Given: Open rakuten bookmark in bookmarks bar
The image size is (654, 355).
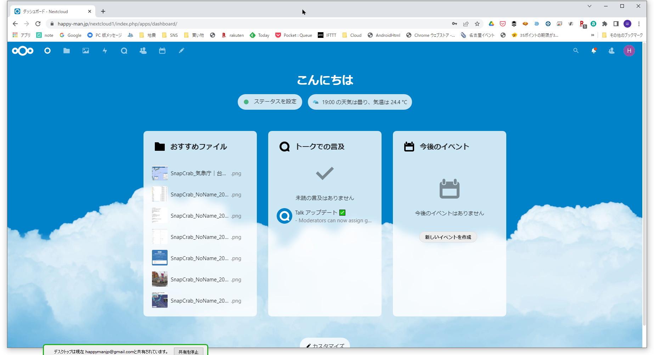Looking at the screenshot, I should click(x=233, y=35).
